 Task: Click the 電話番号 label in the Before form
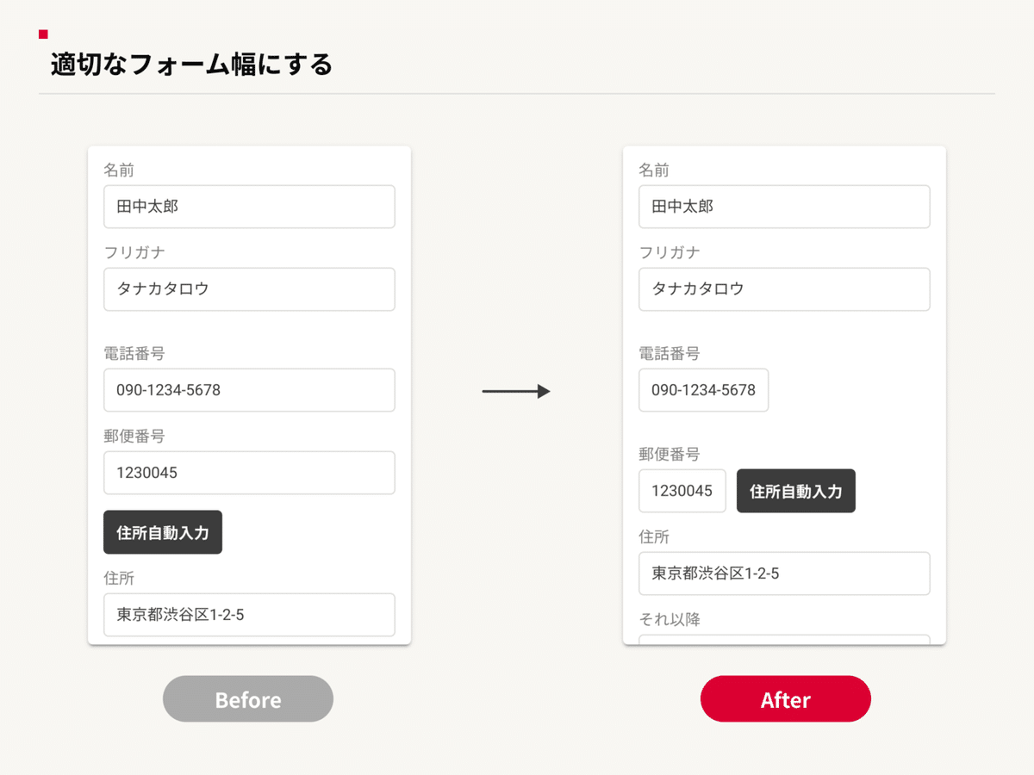tap(134, 353)
